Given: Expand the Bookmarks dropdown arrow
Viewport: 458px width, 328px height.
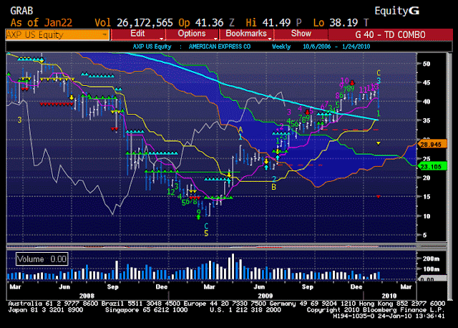Looking at the screenshot, I should tap(270, 39).
